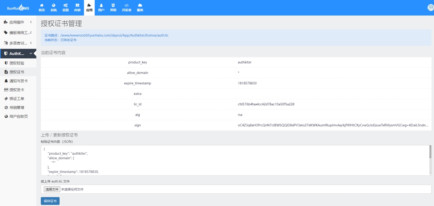Click the cfd576b4faa4cc42d78ac10a50f5a228 value
The height and width of the screenshot is (206, 434).
(x=266, y=104)
